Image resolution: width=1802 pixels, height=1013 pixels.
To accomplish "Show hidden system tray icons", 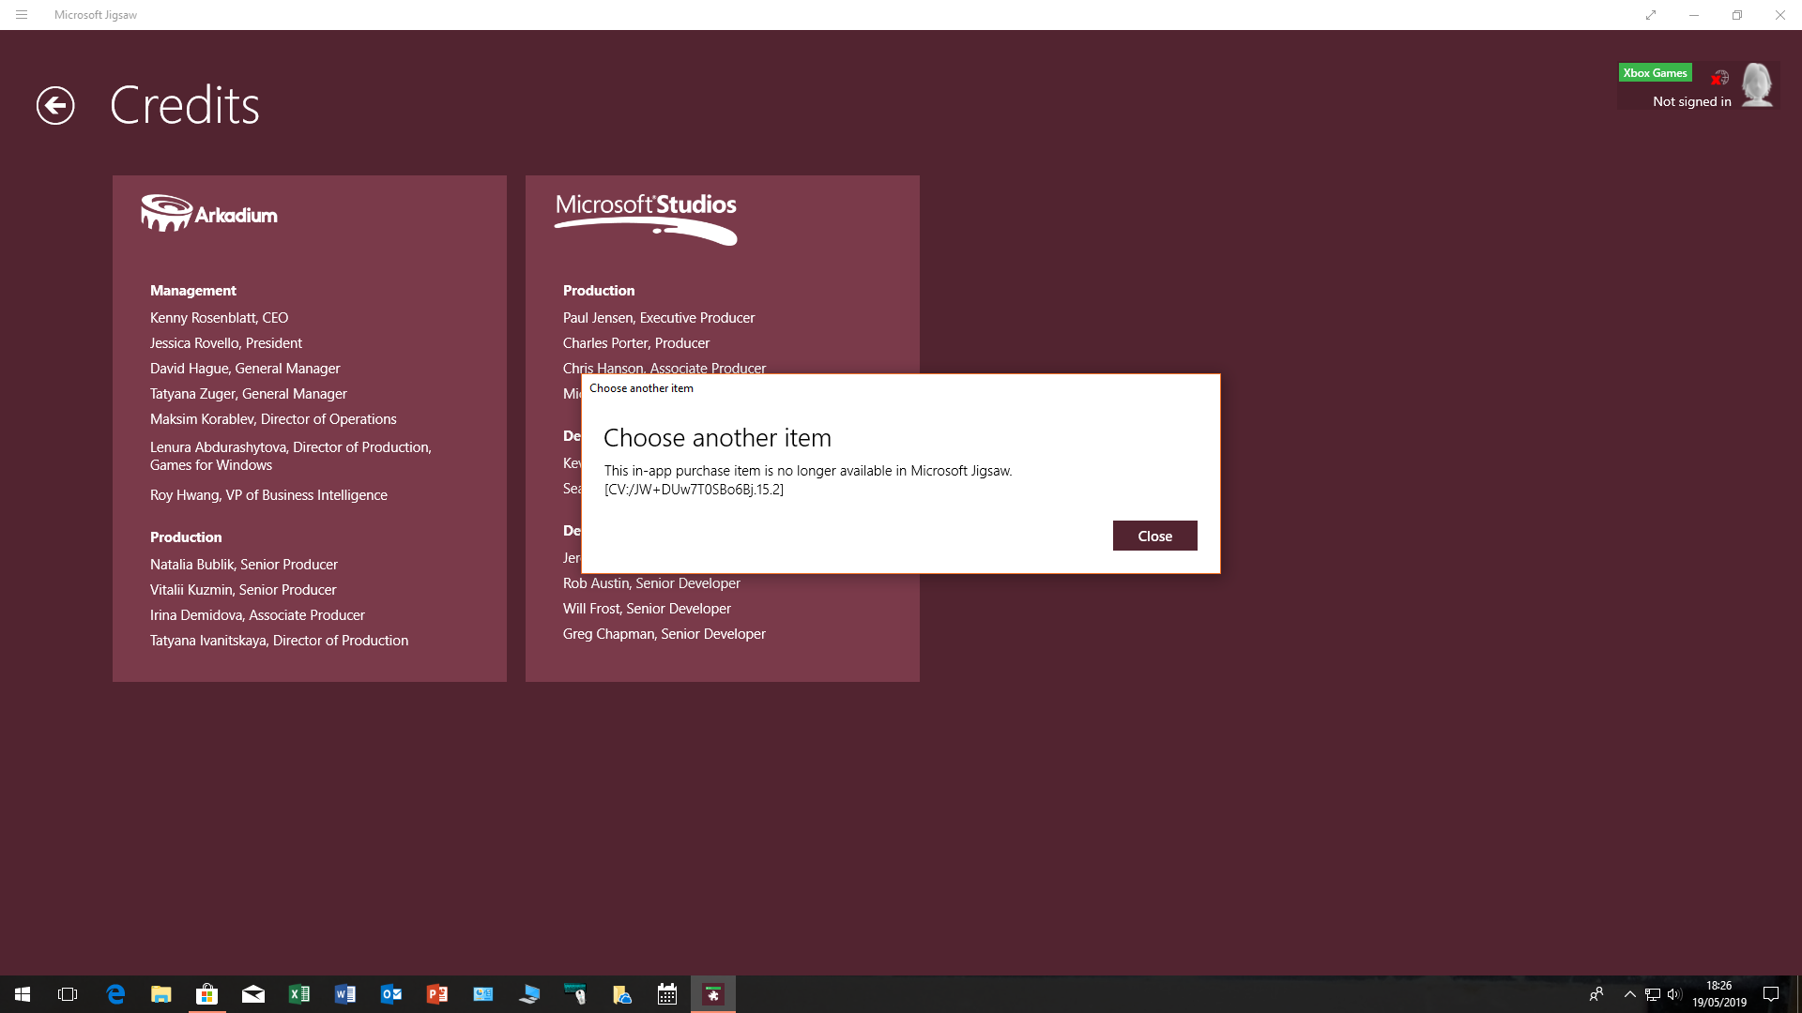I will click(x=1630, y=994).
